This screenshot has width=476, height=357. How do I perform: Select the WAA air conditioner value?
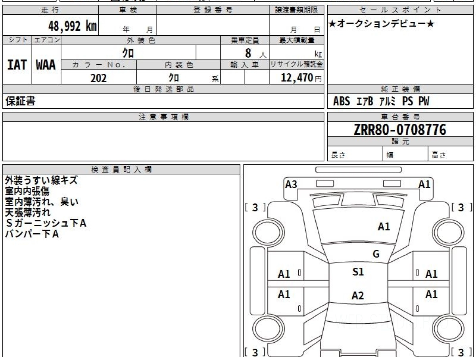pos(46,65)
